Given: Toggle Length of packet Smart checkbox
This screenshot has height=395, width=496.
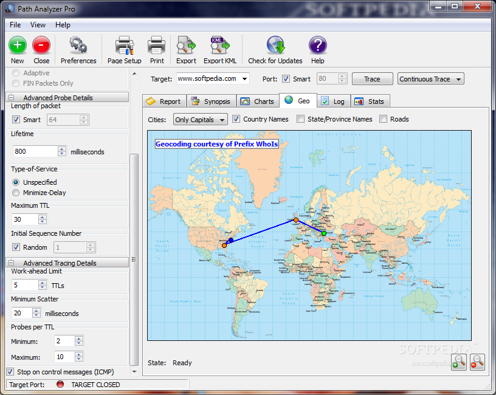Looking at the screenshot, I should (x=16, y=120).
